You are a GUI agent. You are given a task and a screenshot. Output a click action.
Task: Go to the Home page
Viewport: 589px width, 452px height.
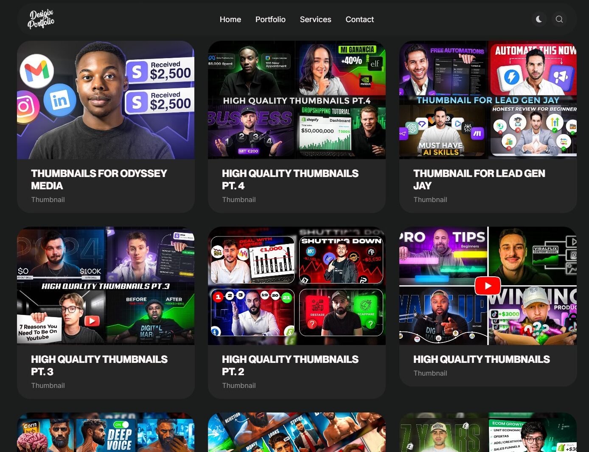(x=230, y=20)
